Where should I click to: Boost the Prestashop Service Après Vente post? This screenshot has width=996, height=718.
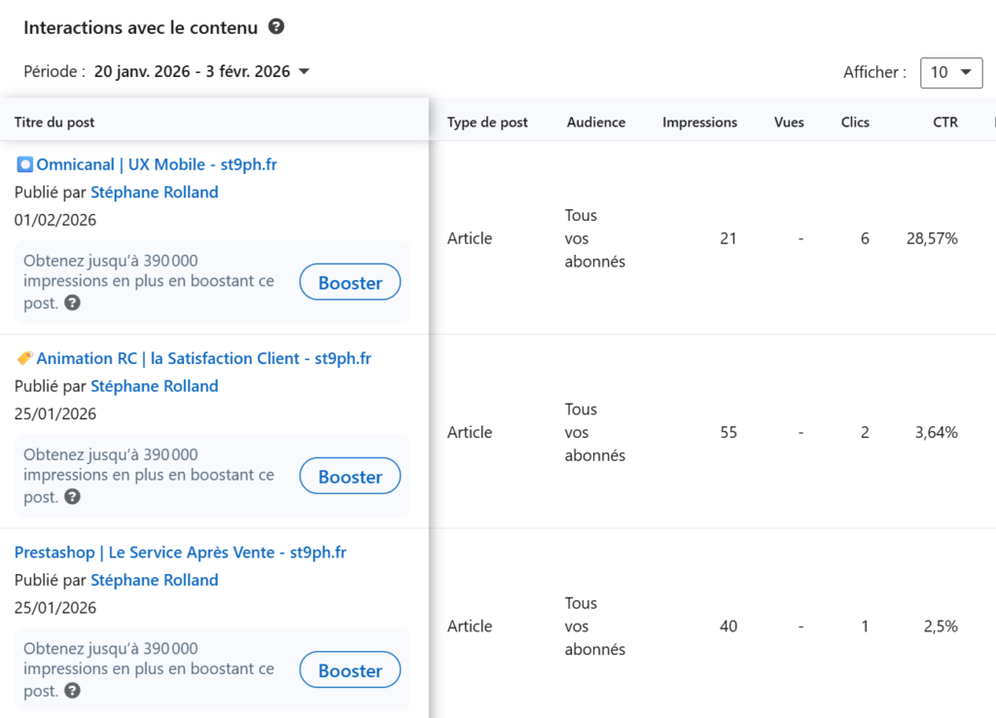point(349,670)
